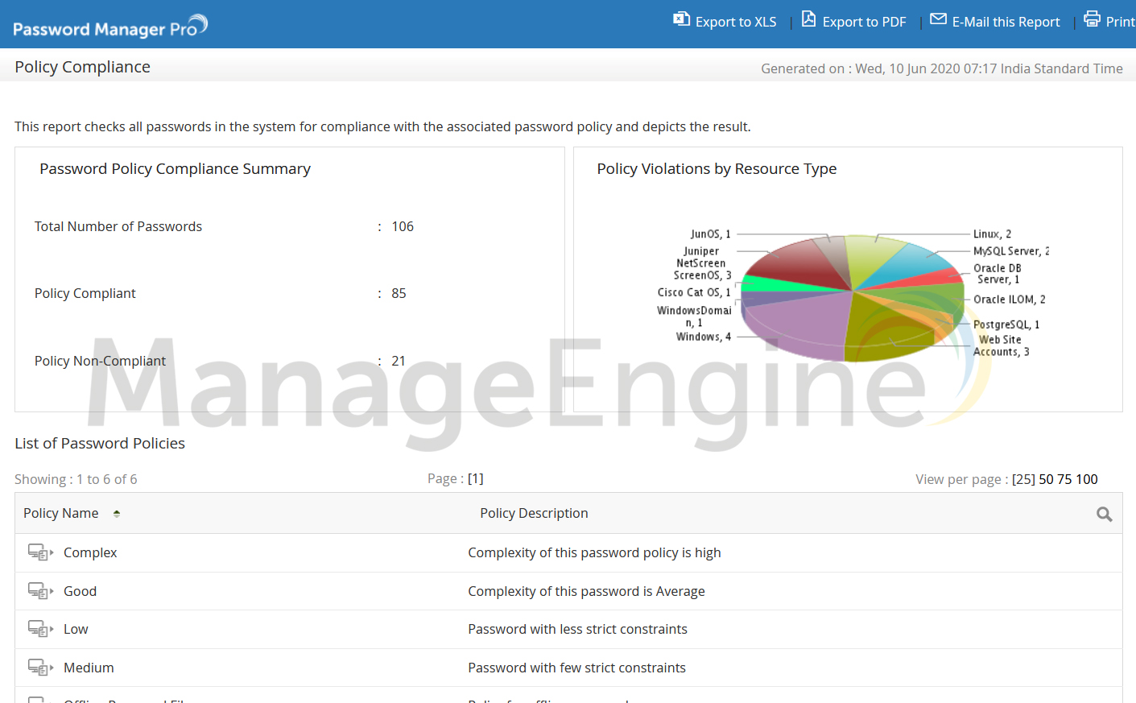This screenshot has height=703, width=1136.
Task: Show 100 entries per page
Action: (1087, 479)
